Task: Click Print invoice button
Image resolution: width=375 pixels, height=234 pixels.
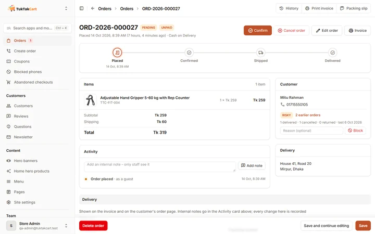Action: (x=319, y=8)
